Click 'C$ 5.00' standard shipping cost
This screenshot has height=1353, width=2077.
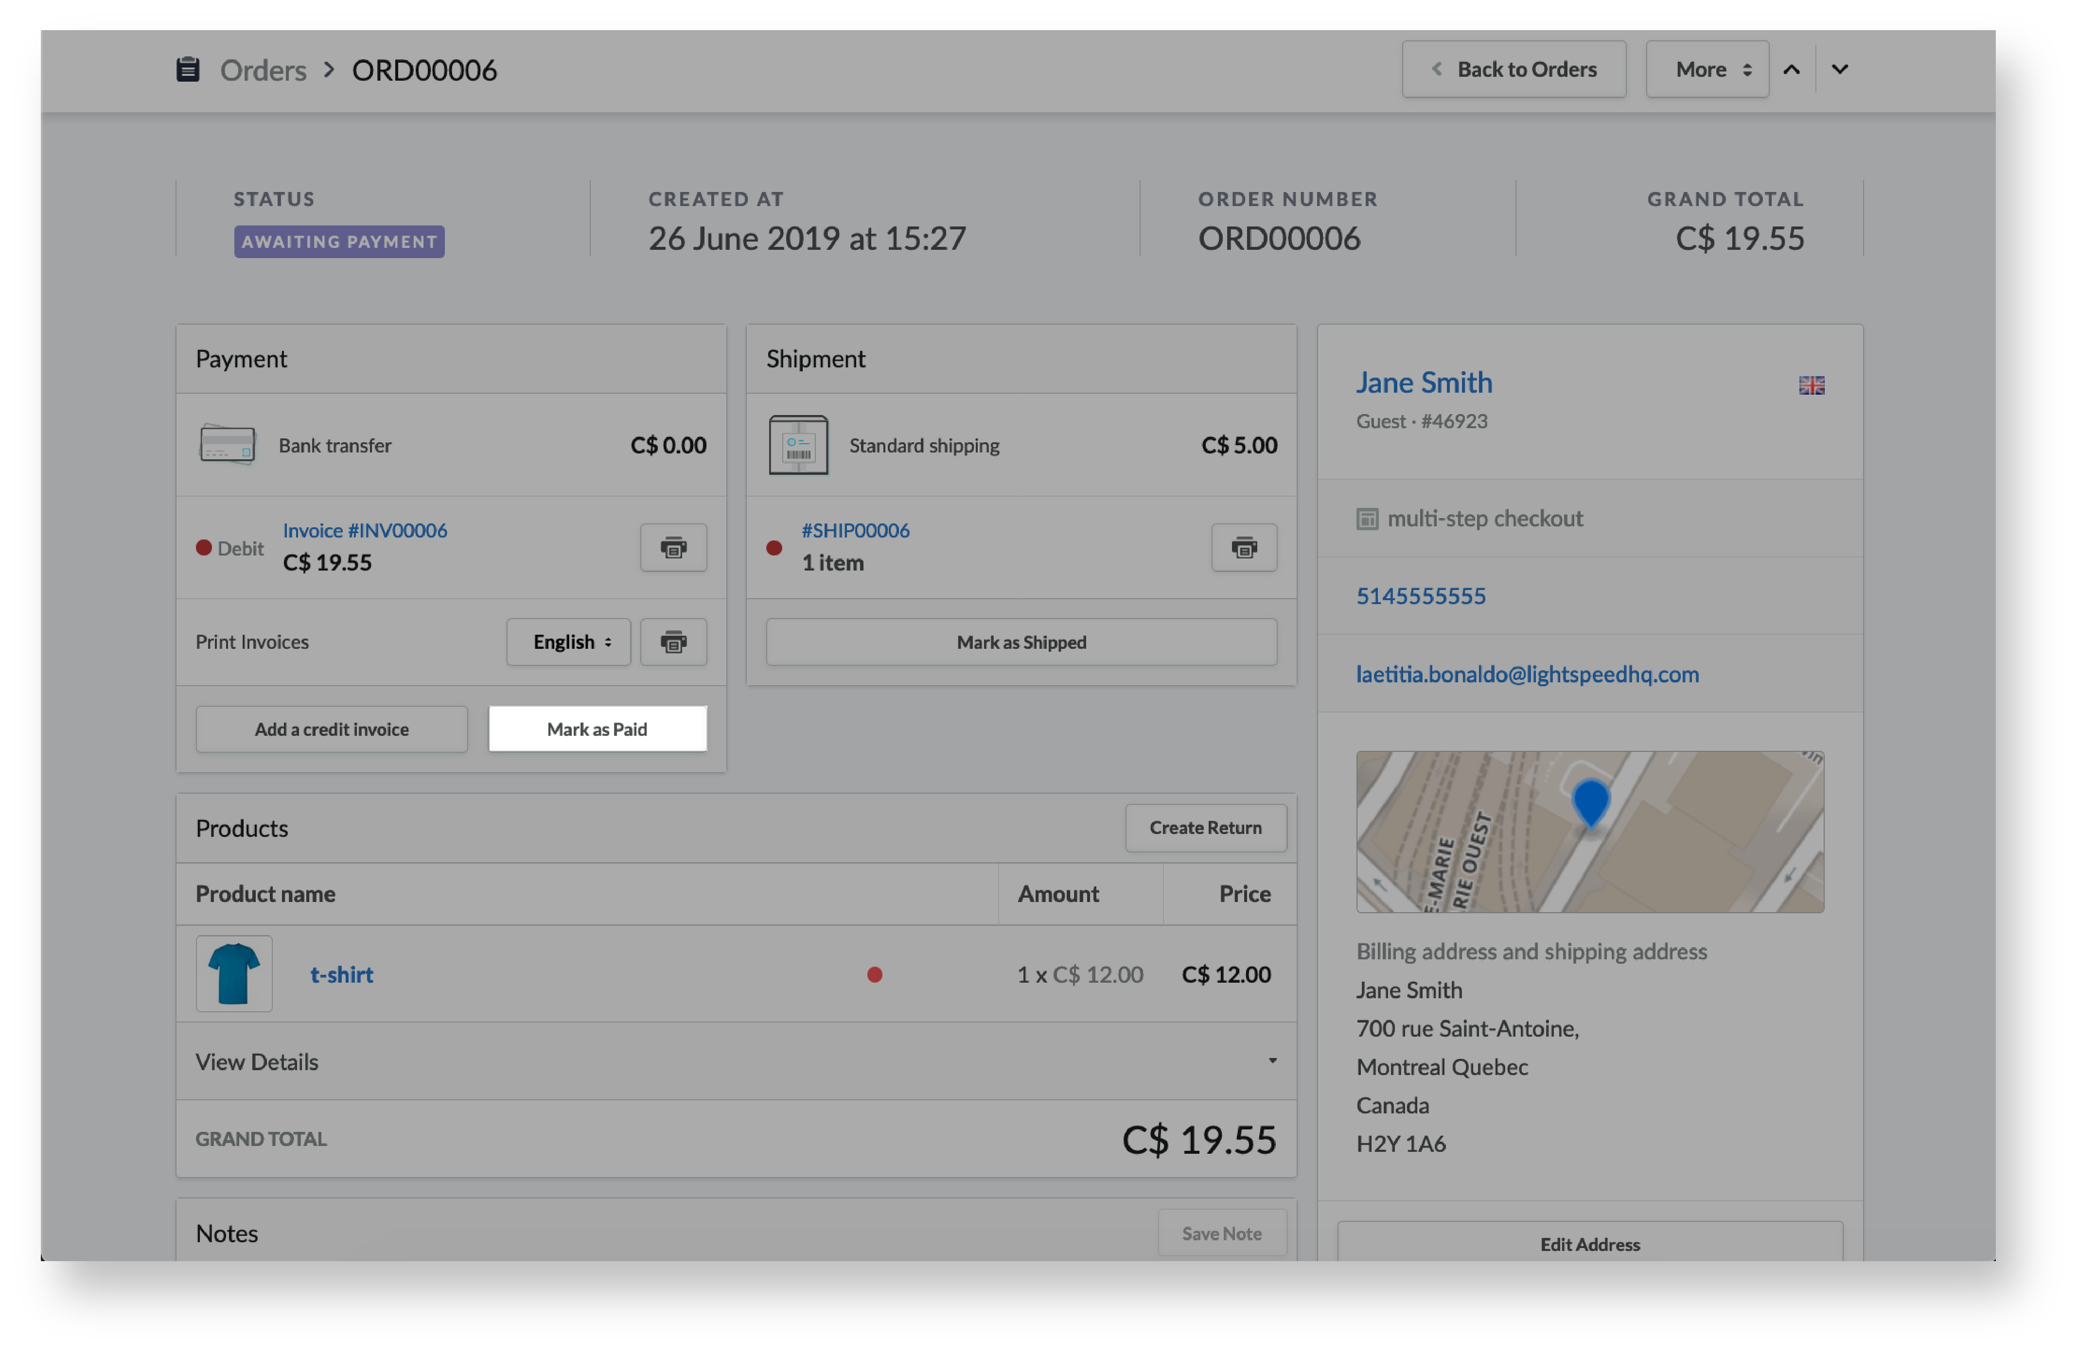click(1239, 445)
